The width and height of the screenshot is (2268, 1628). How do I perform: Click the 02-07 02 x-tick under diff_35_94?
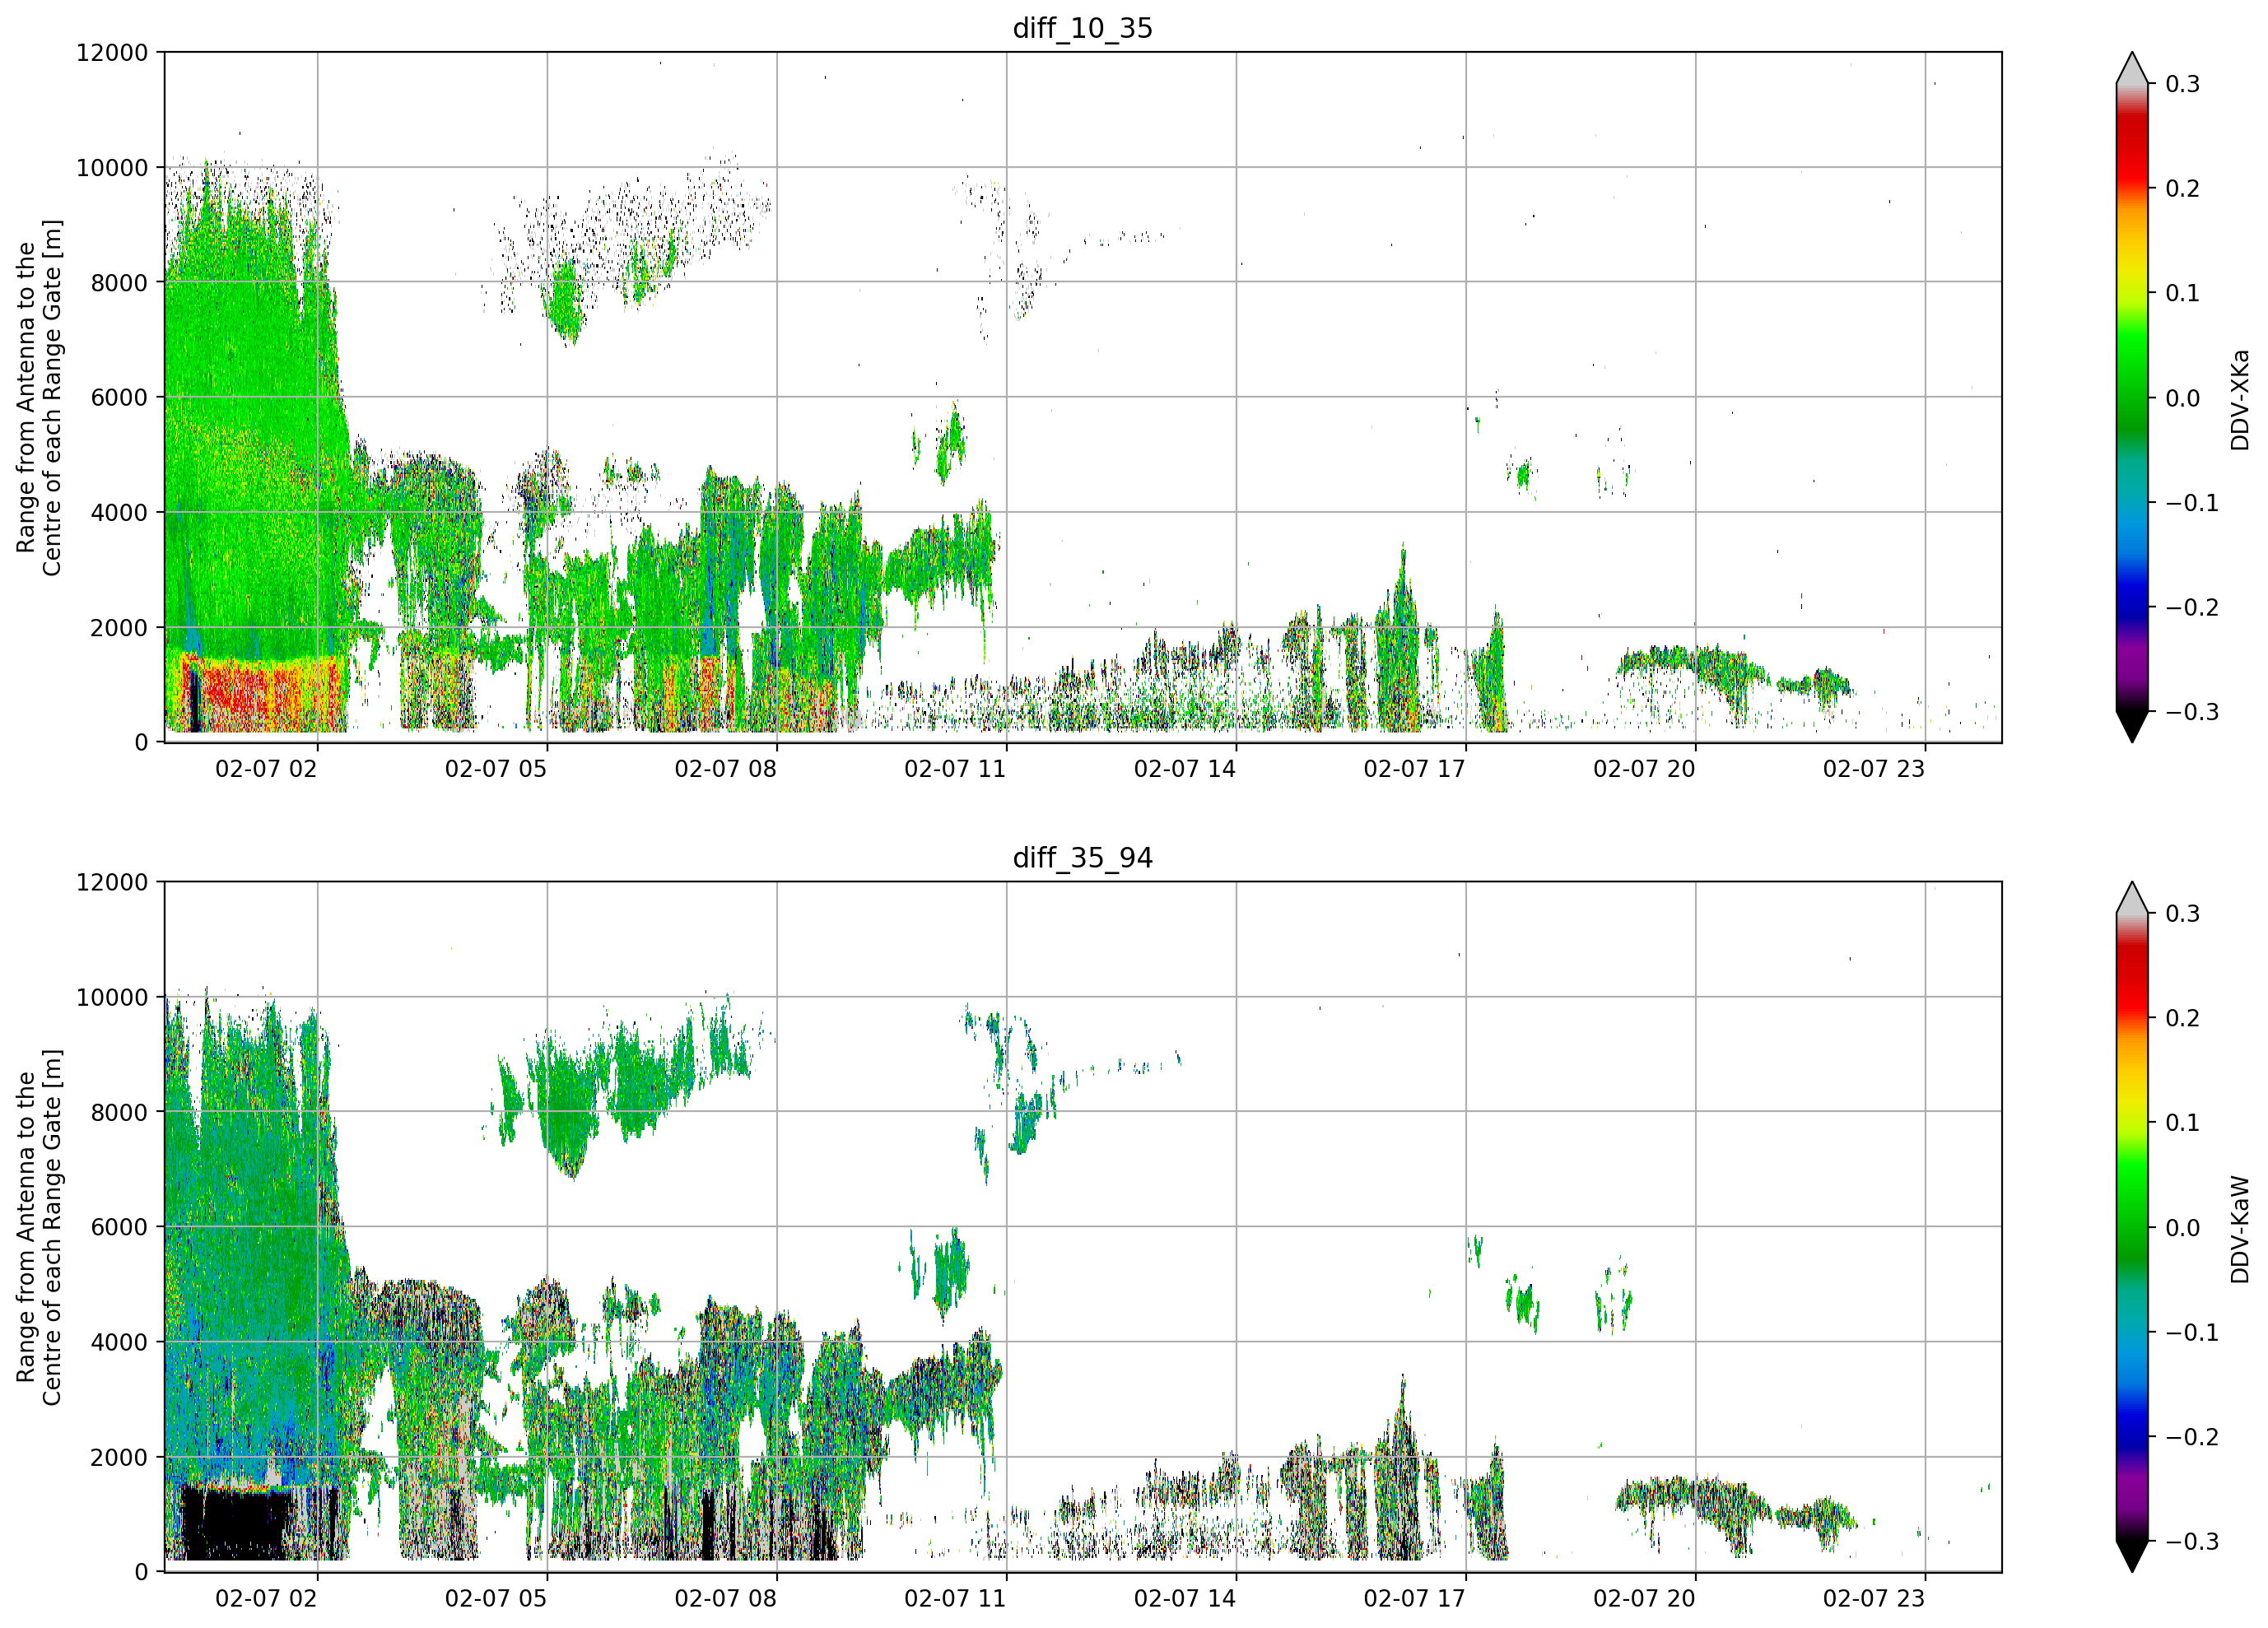(x=266, y=1599)
